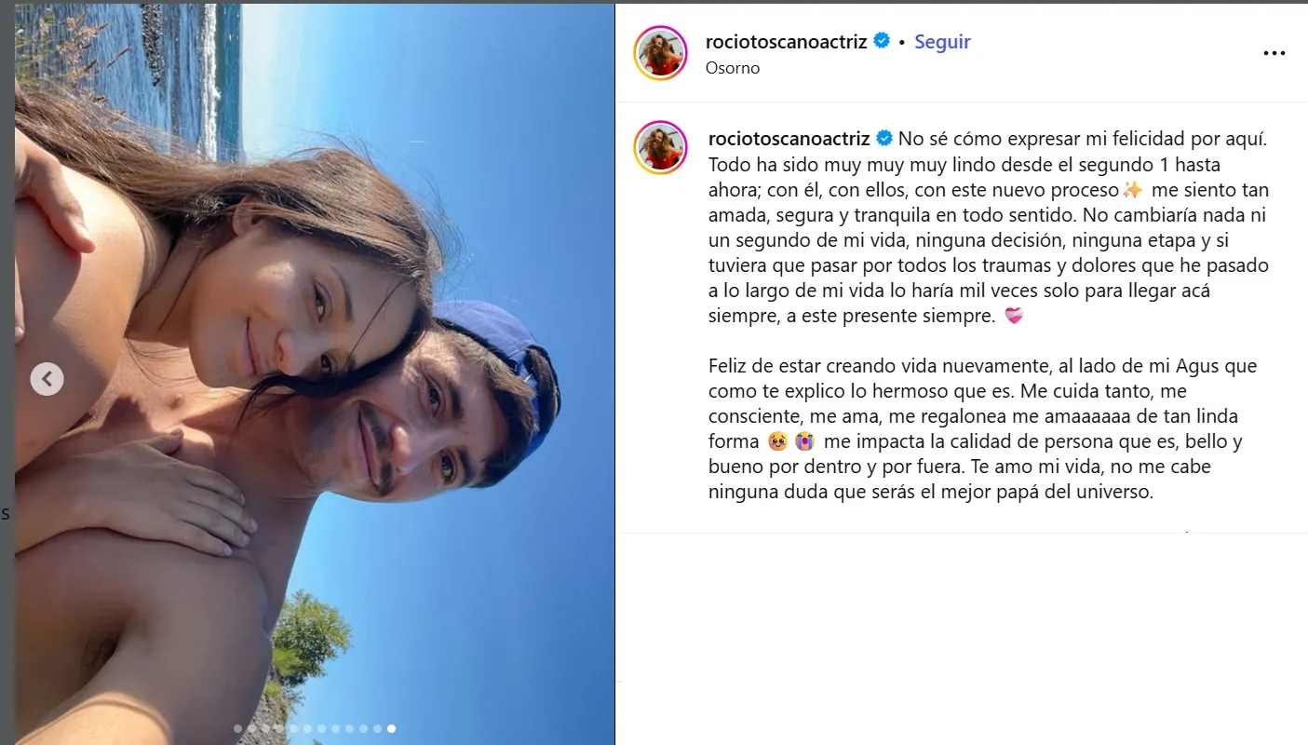Click the verified badge next to the caption username

(x=884, y=139)
